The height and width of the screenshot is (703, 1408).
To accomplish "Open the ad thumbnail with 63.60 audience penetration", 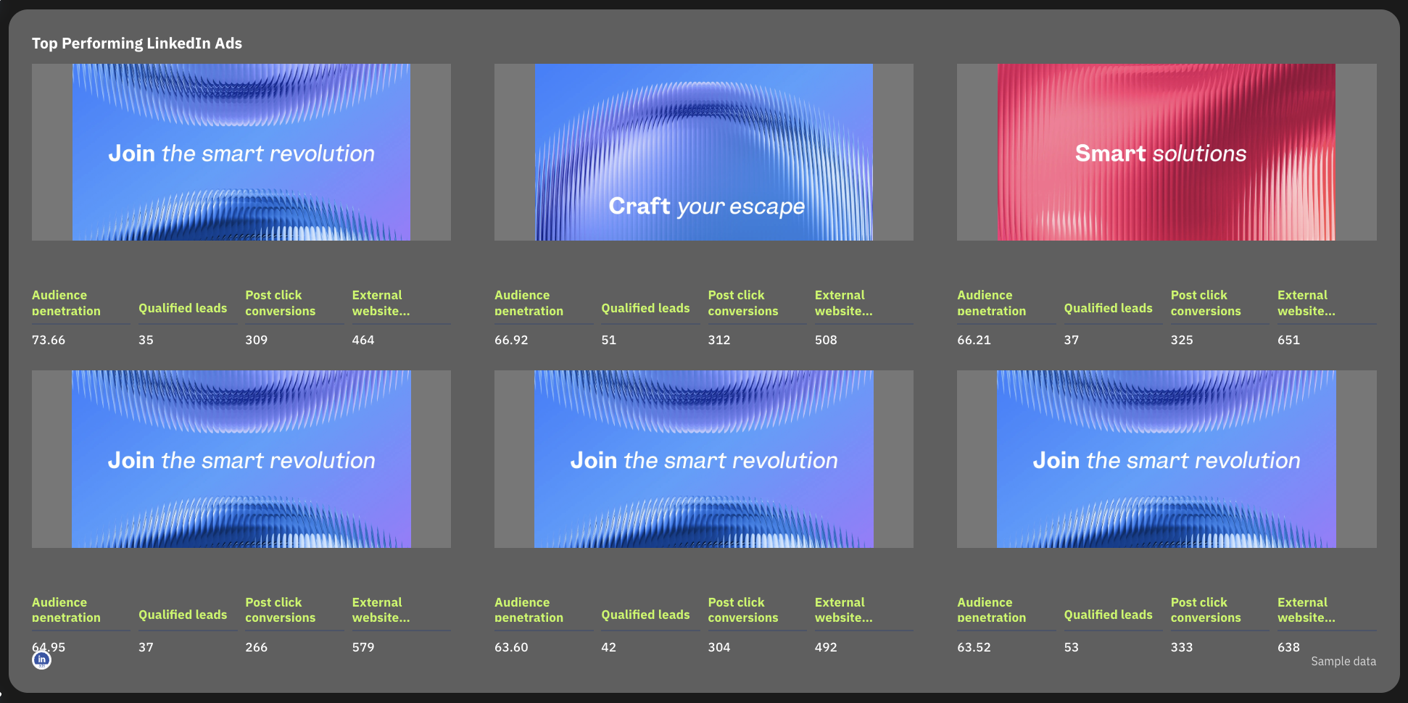I will point(703,459).
